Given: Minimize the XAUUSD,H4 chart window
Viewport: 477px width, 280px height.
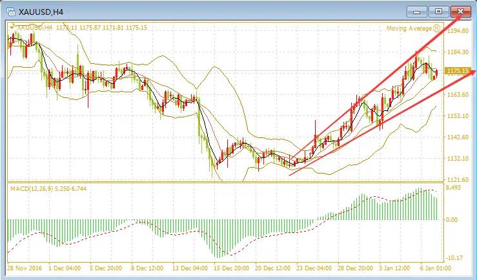Looking at the screenshot, I should click(x=417, y=12).
